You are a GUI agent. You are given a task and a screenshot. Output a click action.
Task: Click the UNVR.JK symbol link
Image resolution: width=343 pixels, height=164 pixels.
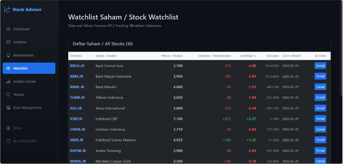(78, 129)
